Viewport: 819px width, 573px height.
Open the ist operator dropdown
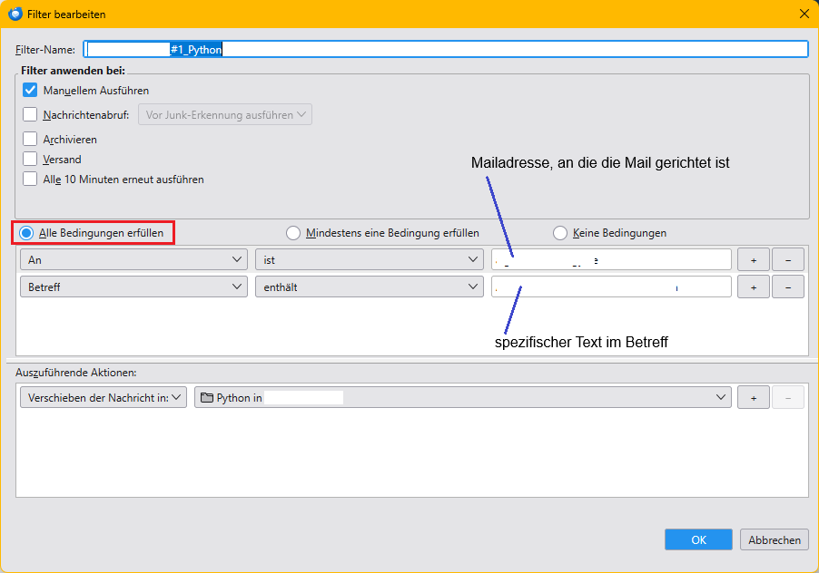[x=370, y=259]
